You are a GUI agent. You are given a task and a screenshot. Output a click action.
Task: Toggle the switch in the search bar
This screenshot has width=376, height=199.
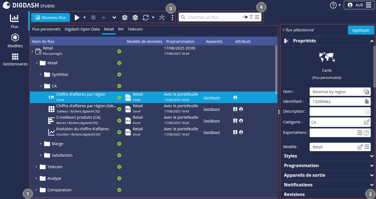coord(245,17)
